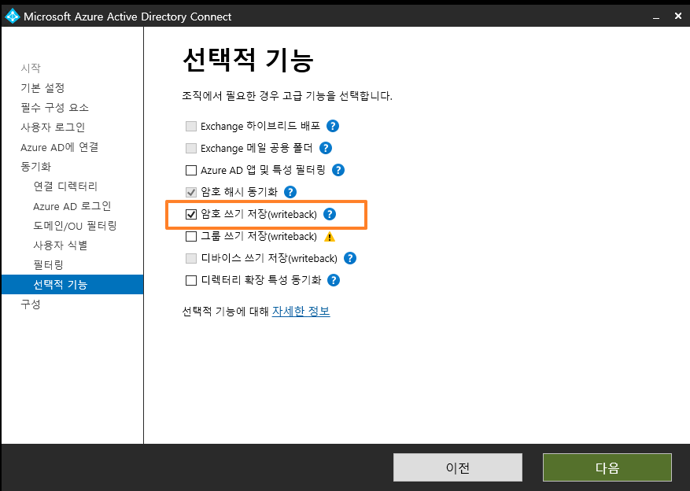Open 연결 디렉터리 sub-step
Image resolution: width=690 pixels, height=491 pixels.
(65, 186)
